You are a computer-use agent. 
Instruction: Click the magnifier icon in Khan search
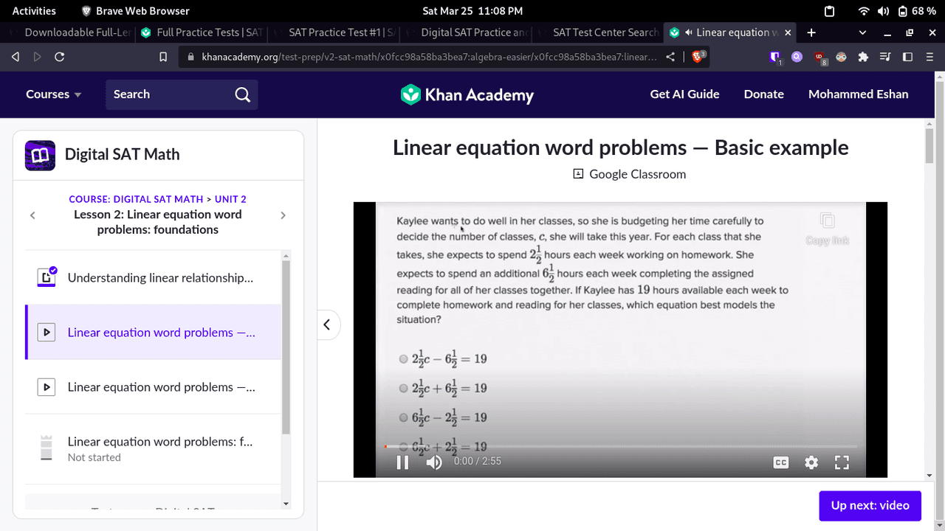point(242,94)
